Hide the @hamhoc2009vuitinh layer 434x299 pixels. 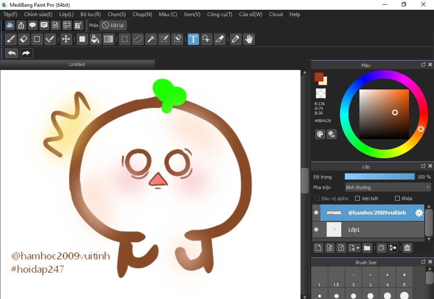point(316,212)
